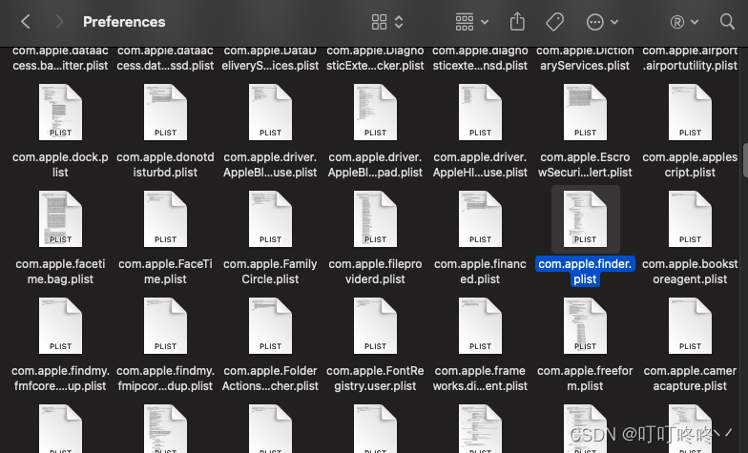Open Finder search magnifier

tap(727, 21)
